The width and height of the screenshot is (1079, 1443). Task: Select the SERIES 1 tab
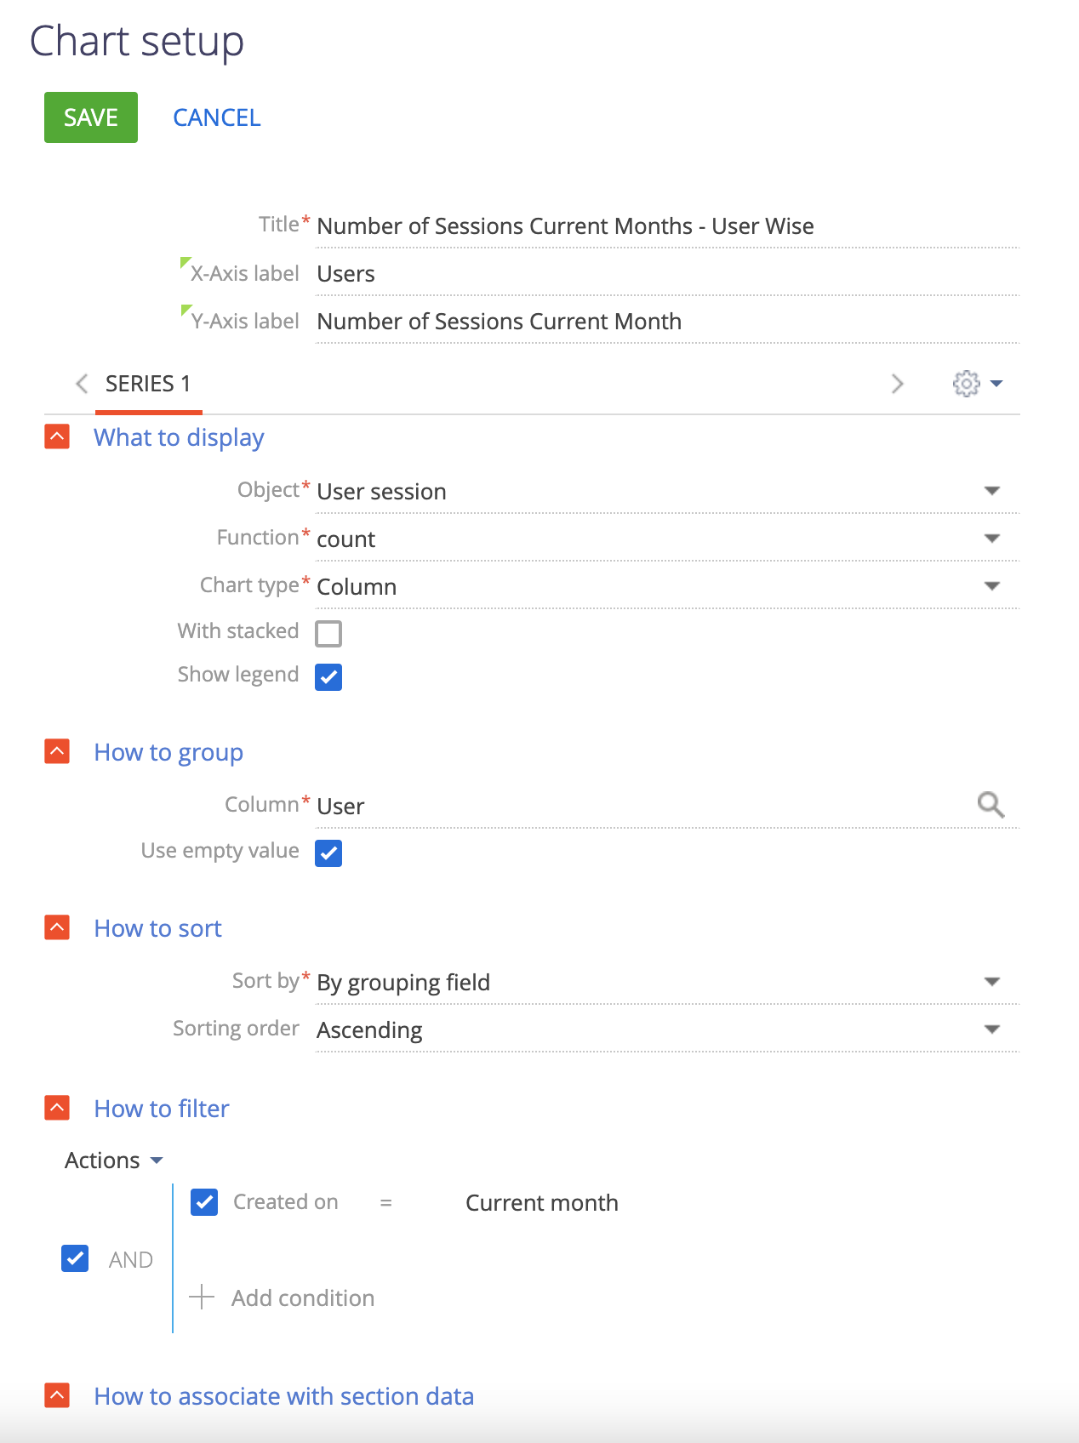point(148,384)
